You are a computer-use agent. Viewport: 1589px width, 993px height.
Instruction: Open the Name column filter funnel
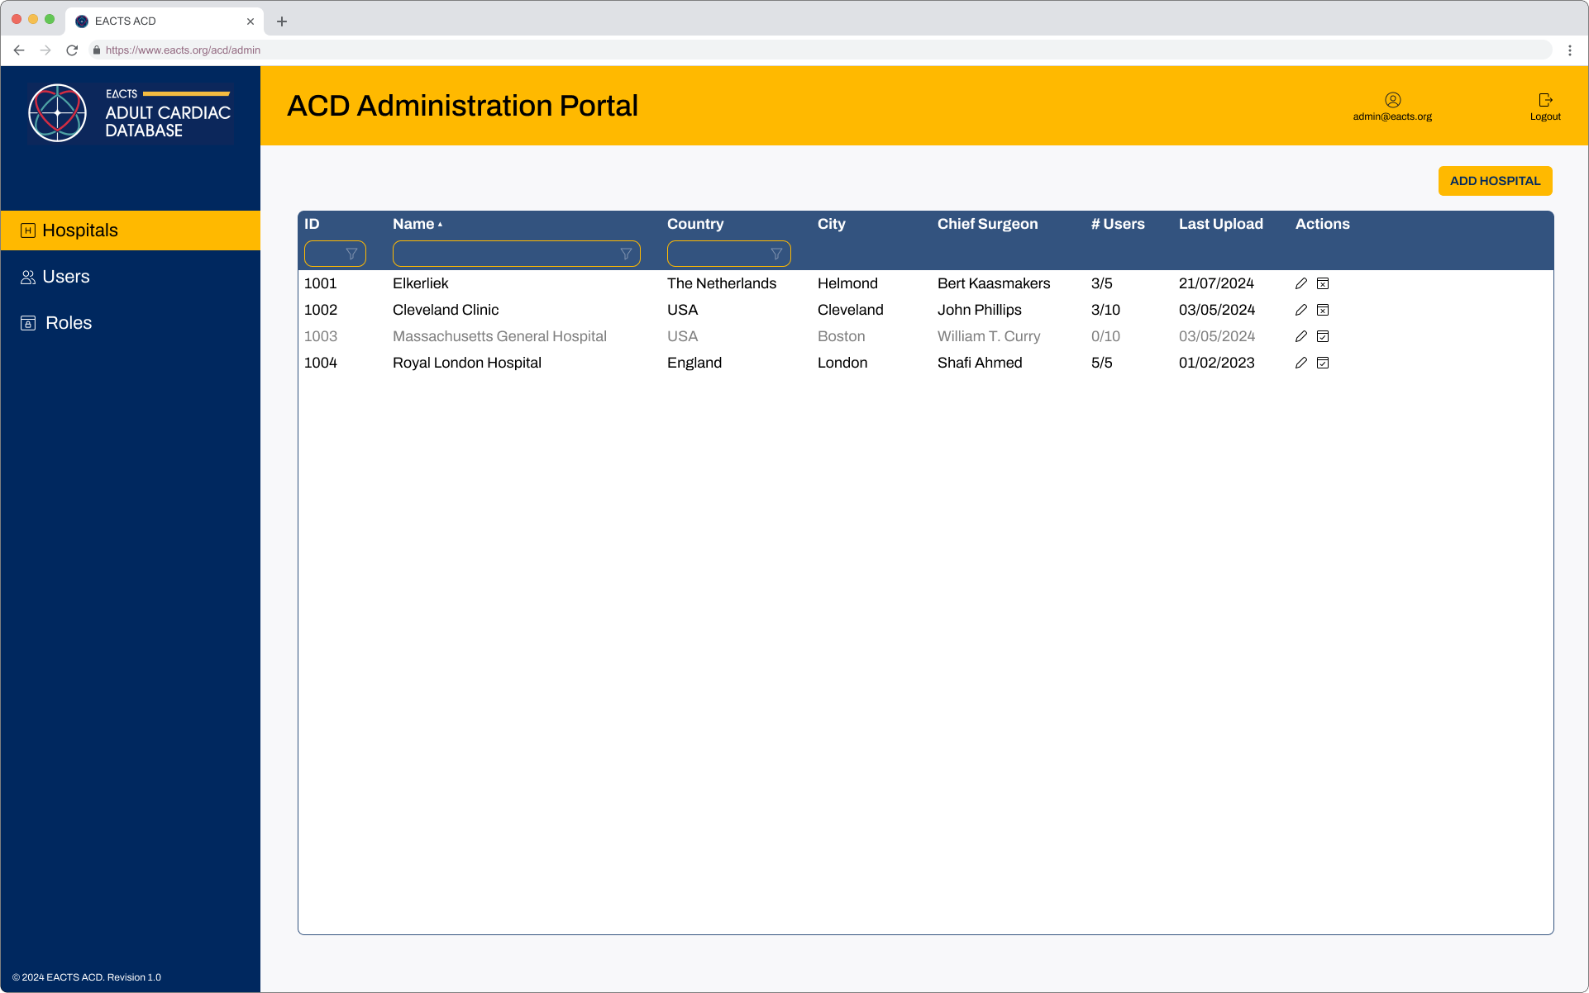click(x=626, y=254)
